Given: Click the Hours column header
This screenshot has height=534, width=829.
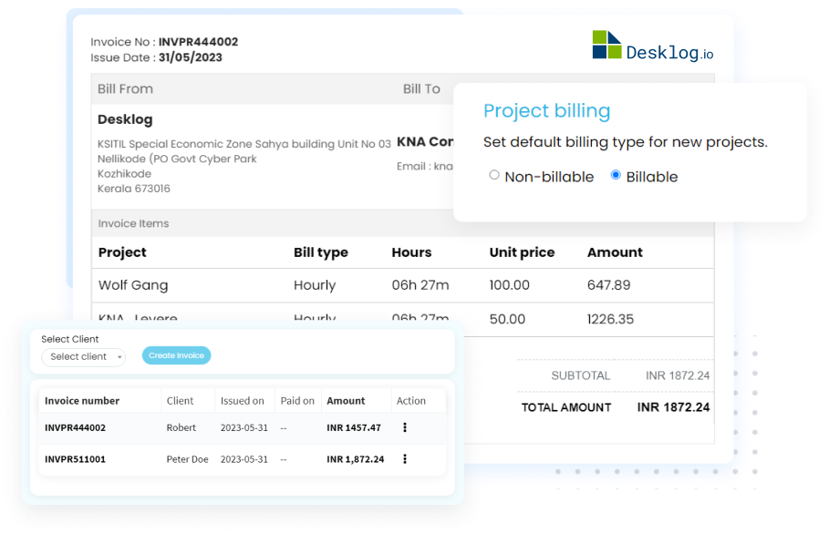Looking at the screenshot, I should pos(411,252).
